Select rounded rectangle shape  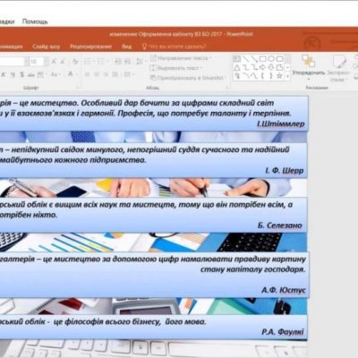279,59
